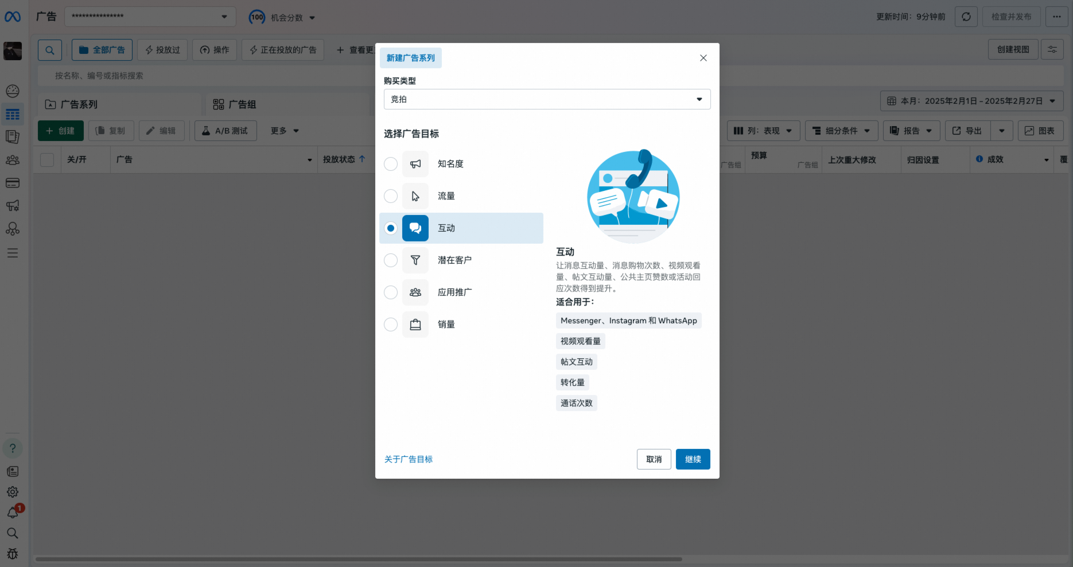
Task: Select the 应用推广 radio button
Action: [391, 292]
